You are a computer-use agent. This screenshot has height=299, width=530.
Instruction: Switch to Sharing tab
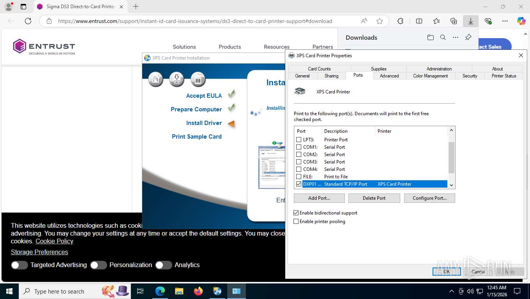pos(332,76)
